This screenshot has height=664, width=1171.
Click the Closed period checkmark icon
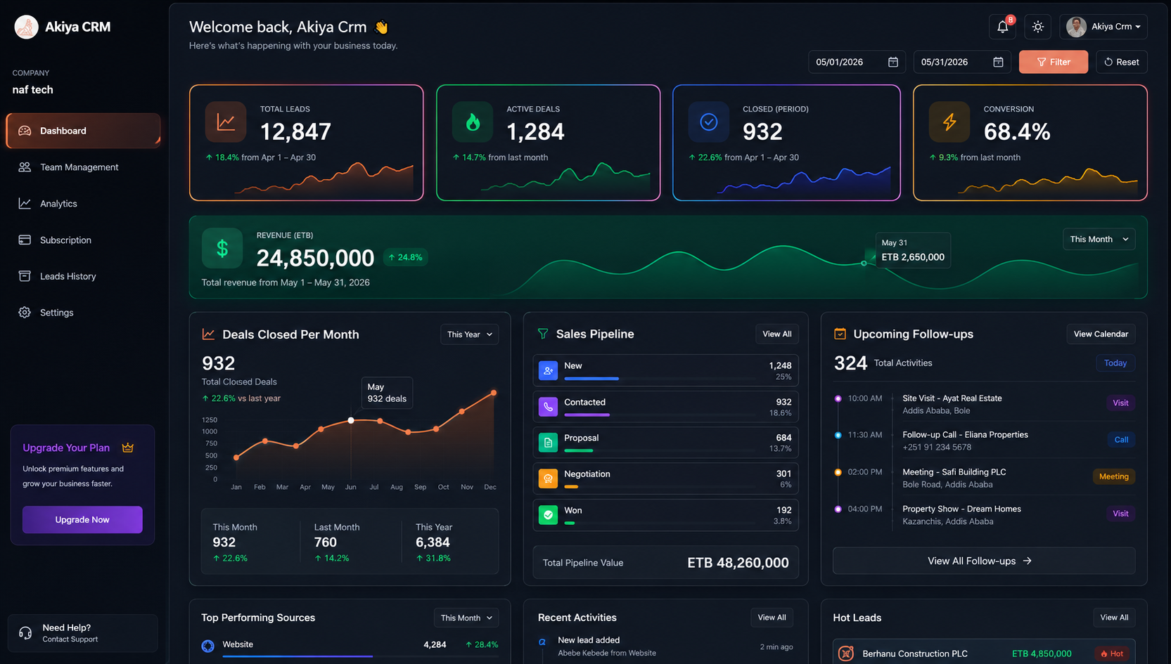click(709, 122)
